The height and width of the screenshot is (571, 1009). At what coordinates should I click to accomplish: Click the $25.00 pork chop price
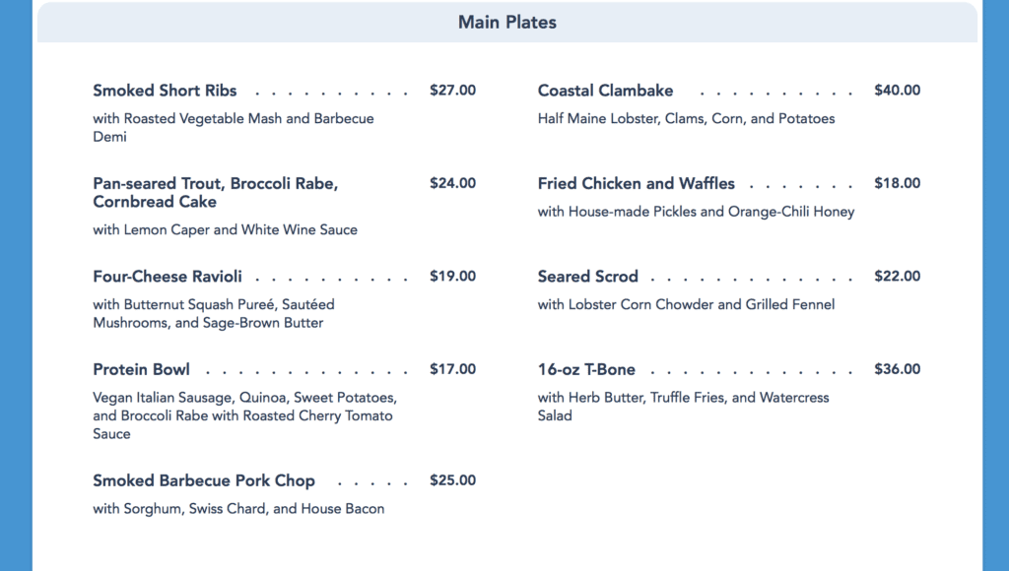453,480
